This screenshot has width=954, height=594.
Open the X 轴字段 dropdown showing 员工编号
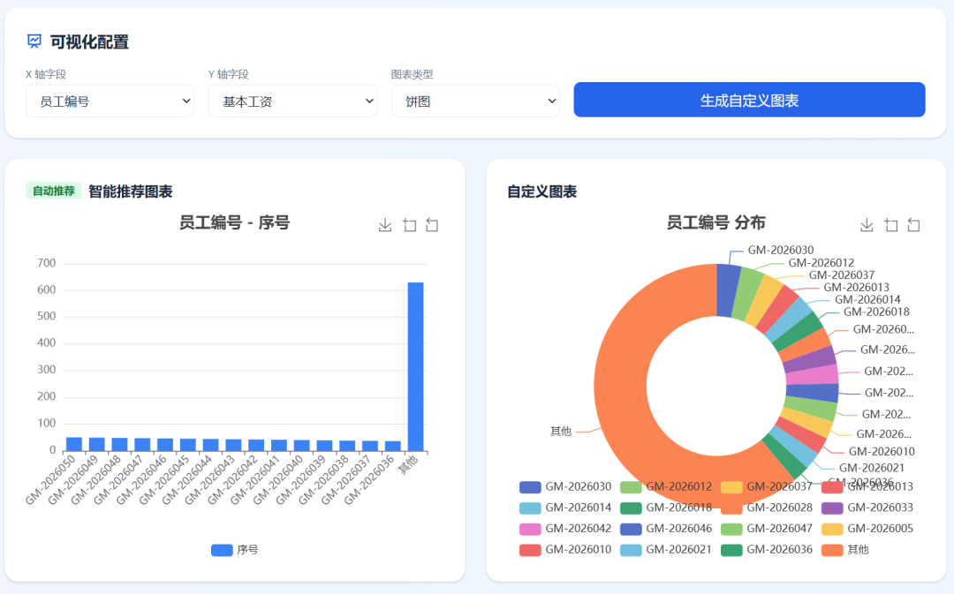(x=110, y=101)
